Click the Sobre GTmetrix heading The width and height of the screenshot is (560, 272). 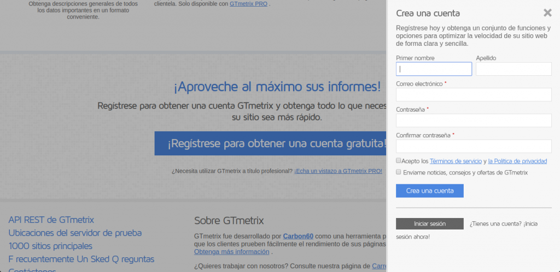point(229,221)
